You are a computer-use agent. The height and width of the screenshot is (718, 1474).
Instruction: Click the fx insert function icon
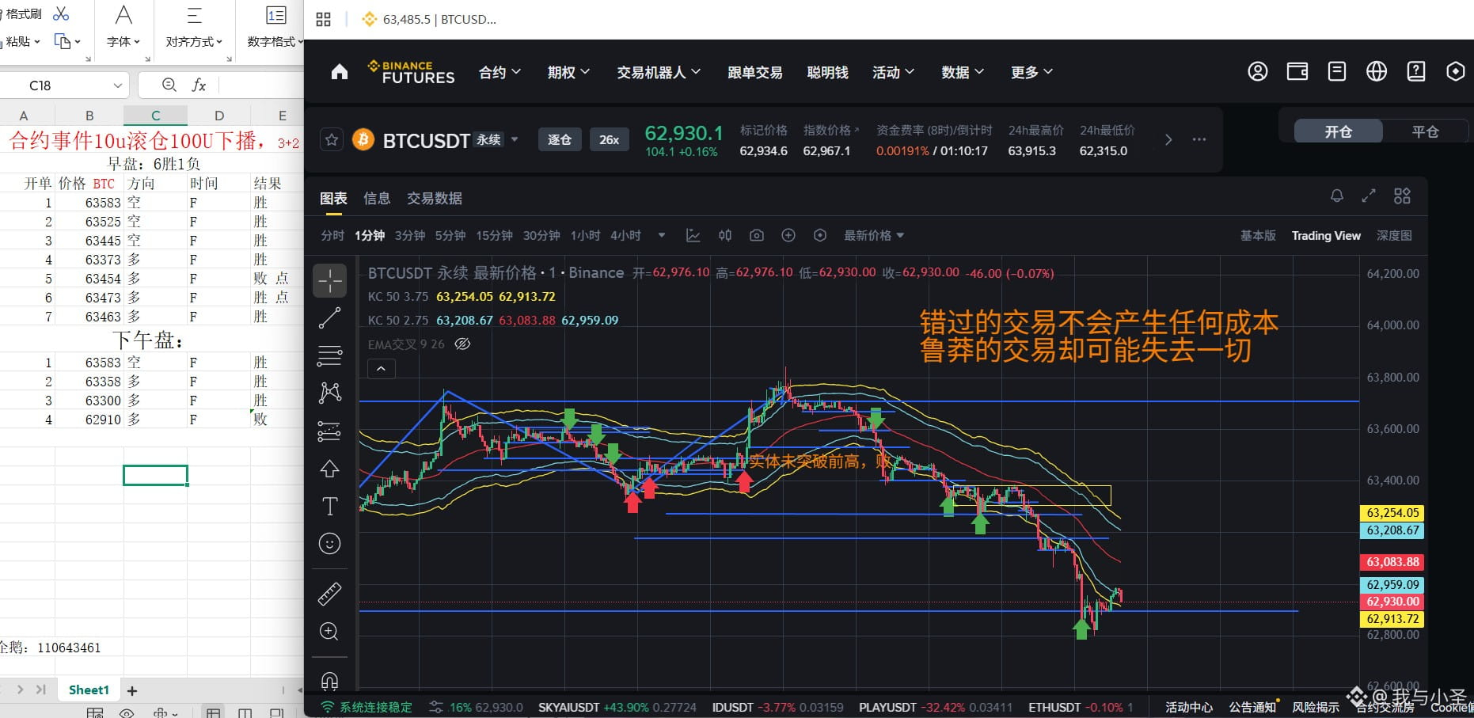[199, 85]
